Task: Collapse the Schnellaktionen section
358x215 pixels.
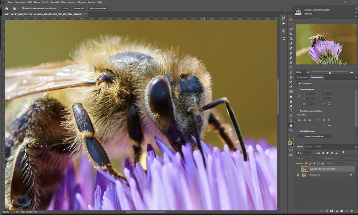Action: (297, 131)
